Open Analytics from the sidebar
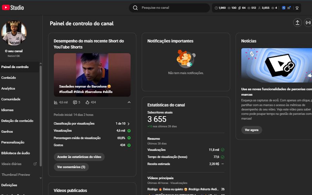 click(x=8, y=89)
